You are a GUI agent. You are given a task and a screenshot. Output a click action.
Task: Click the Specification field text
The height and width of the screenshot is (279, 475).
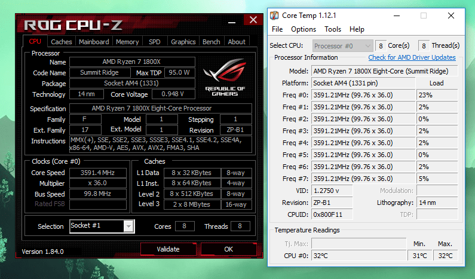point(161,109)
